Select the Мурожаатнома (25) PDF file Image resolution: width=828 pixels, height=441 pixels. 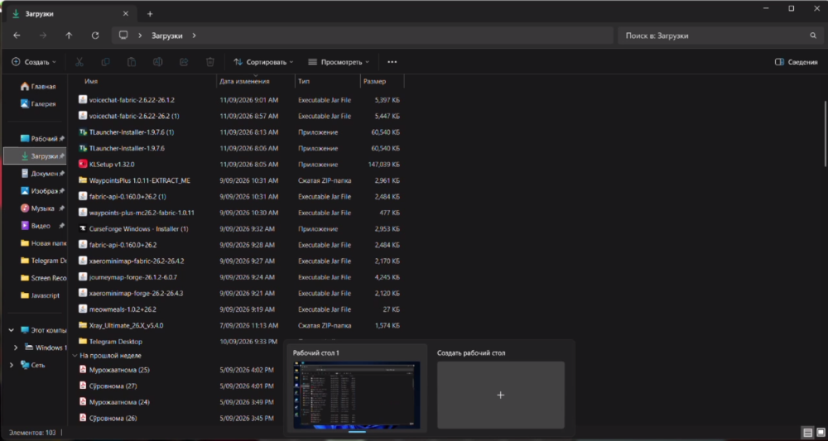[x=114, y=370]
